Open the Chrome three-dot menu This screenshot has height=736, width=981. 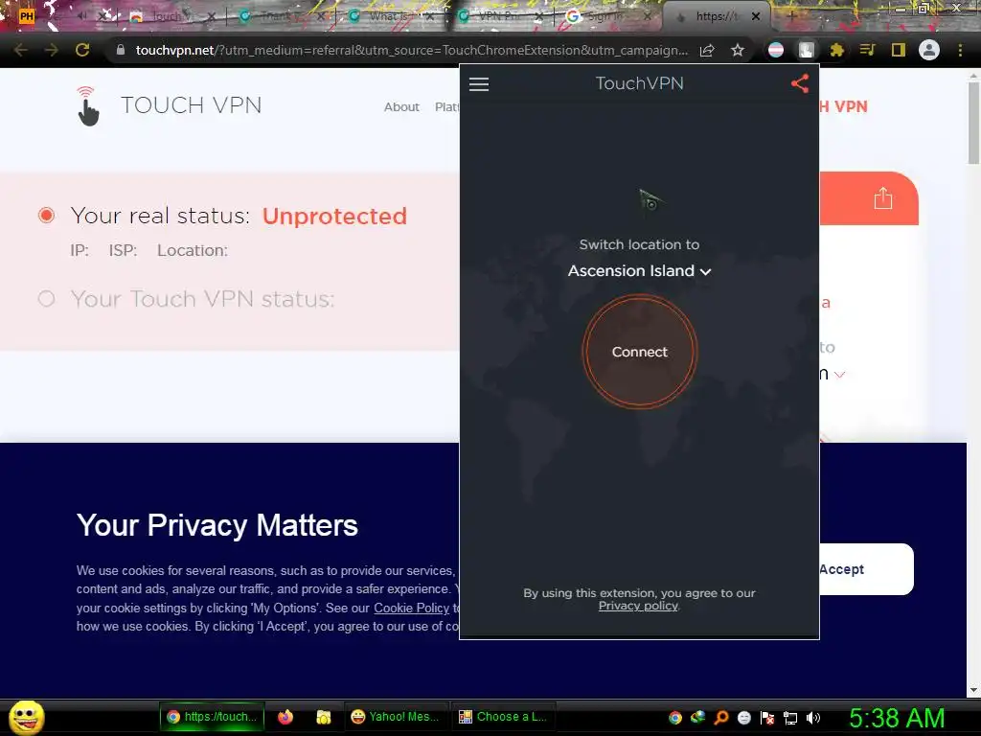tap(960, 50)
